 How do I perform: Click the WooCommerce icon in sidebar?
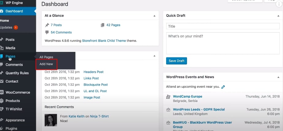point(2,92)
